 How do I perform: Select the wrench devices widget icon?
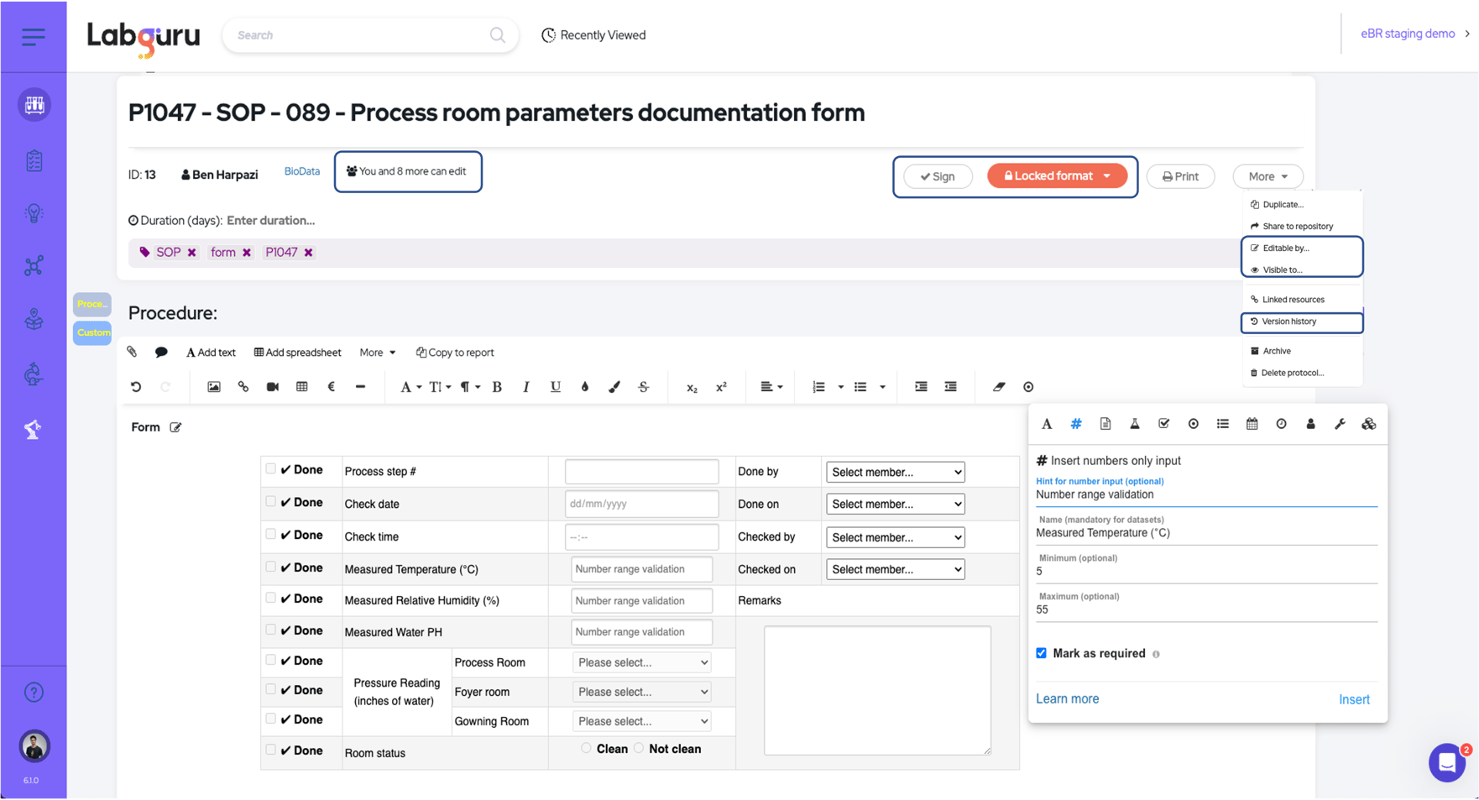click(x=1340, y=424)
